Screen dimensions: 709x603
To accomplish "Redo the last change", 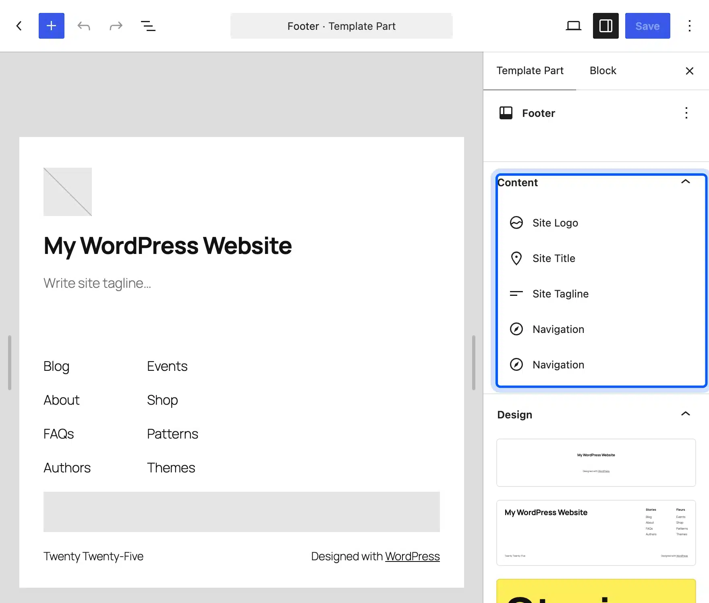I will click(x=116, y=26).
